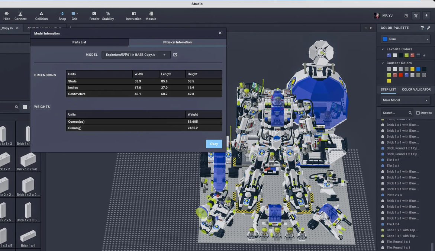Viewport: 435px width, 251px height.
Task: Launch the Mosaic tool
Action: point(151,16)
